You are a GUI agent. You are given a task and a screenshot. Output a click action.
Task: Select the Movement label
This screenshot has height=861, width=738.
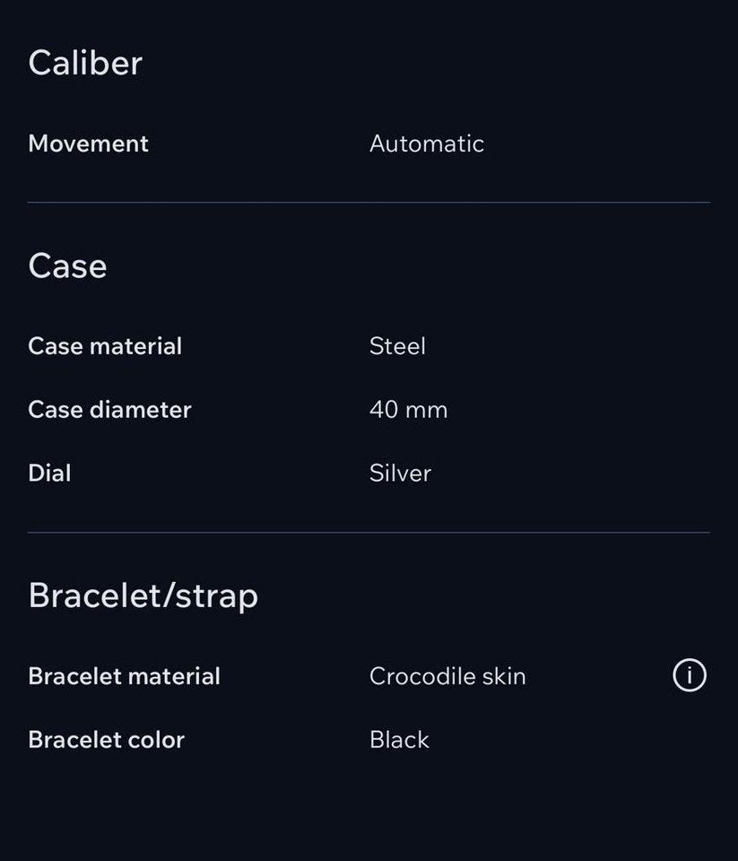(88, 143)
